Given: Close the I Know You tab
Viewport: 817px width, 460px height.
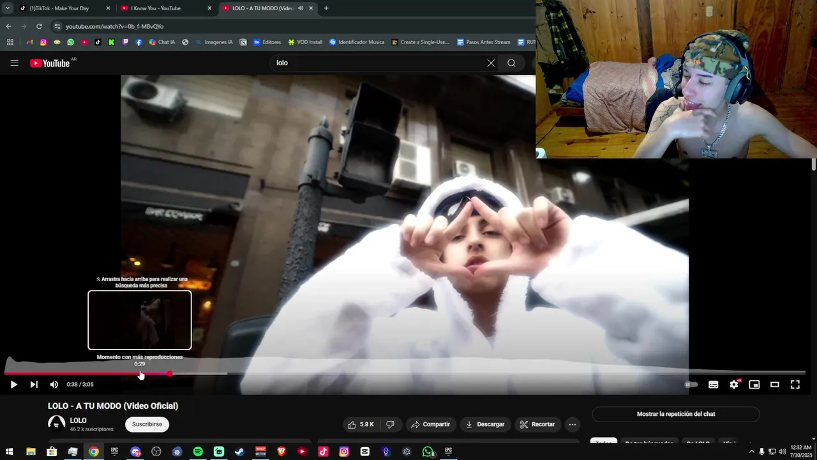Looking at the screenshot, I should 209,8.
